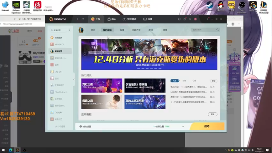Open the 商店 store tab
This screenshot has width=272, height=153.
112,19
